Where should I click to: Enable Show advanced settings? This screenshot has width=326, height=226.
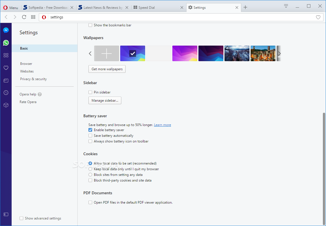[x=22, y=218]
